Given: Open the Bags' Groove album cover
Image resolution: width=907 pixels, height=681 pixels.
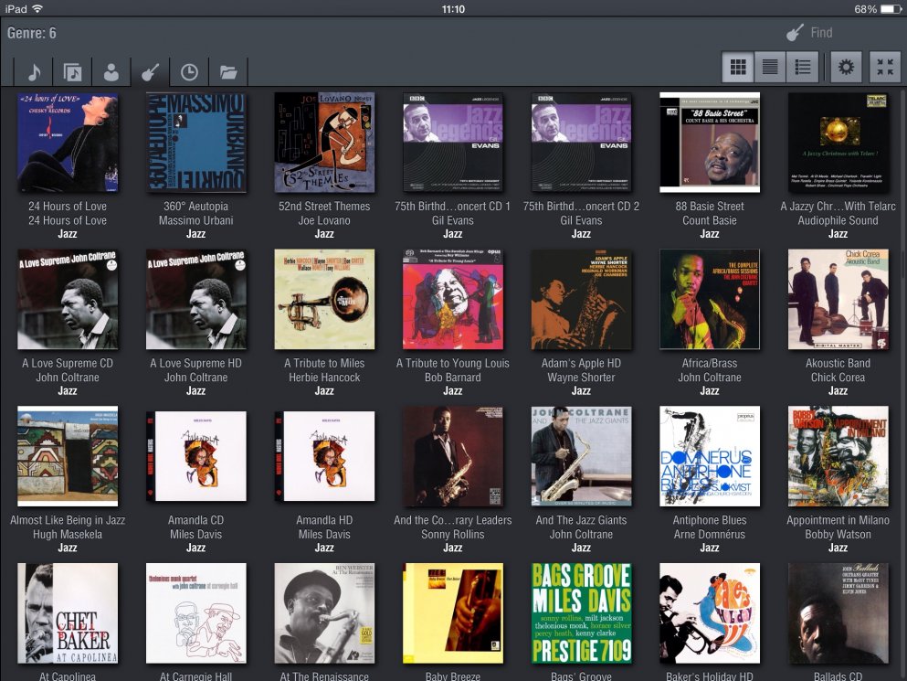Looking at the screenshot, I should point(581,613).
